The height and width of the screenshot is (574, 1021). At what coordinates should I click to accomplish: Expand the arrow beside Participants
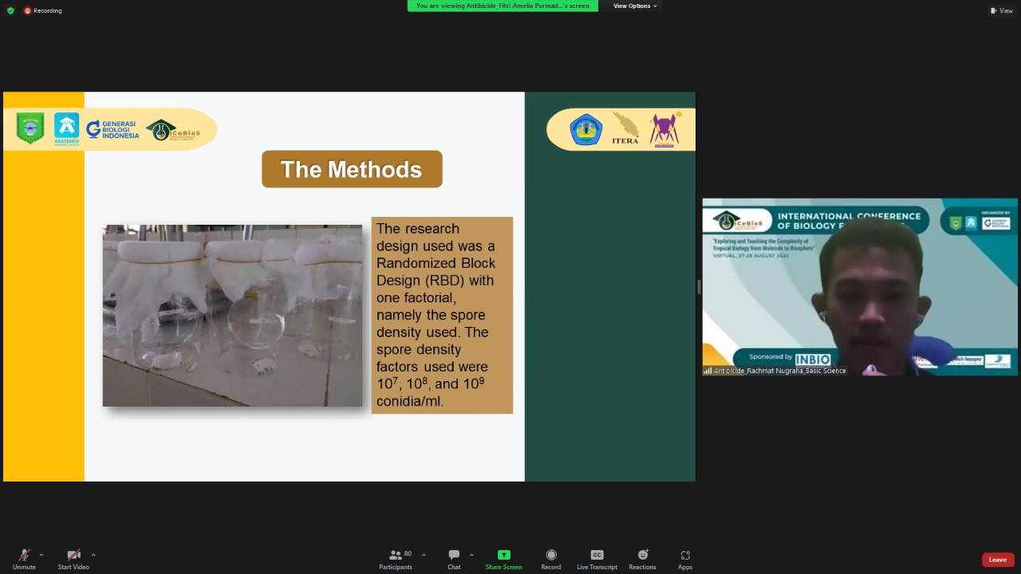pyautogui.click(x=424, y=555)
